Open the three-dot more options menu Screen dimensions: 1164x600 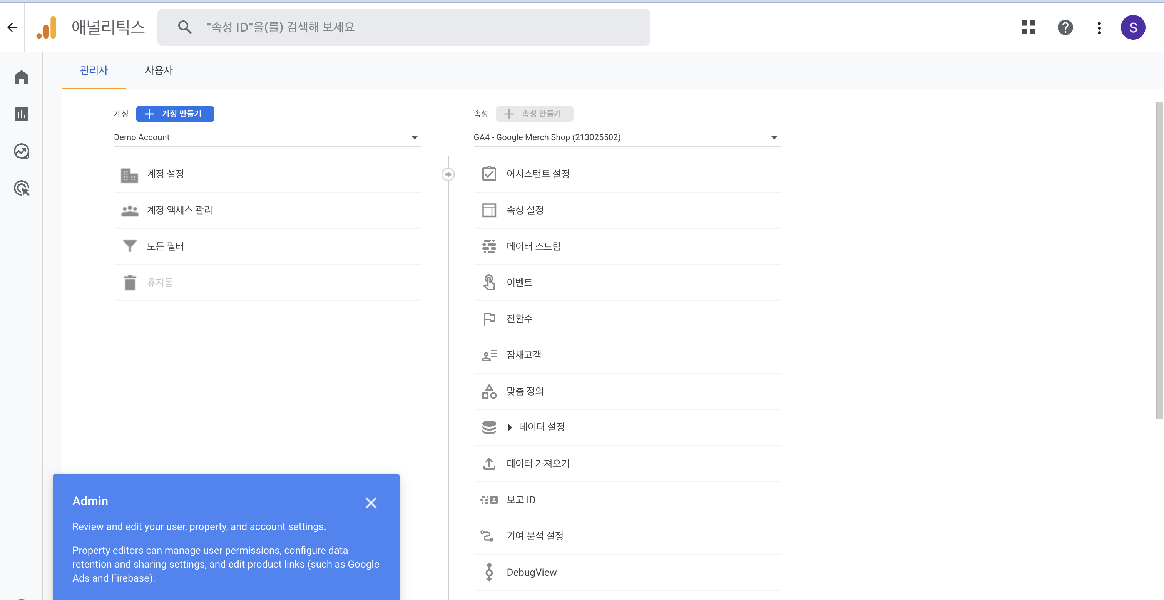(x=1099, y=28)
